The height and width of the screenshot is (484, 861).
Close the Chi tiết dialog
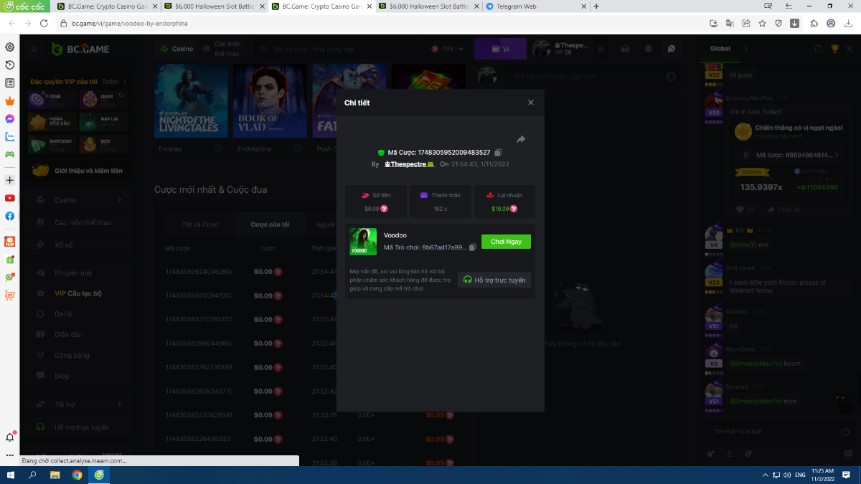[531, 103]
